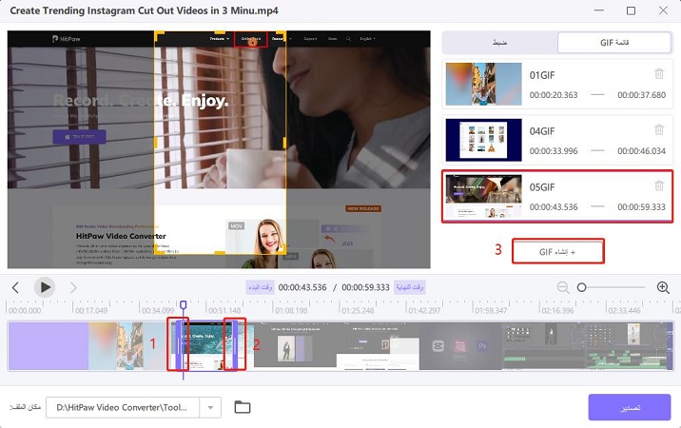Screen dimensions: 681x428
Task: Zoom in the timeline
Action: (663, 287)
